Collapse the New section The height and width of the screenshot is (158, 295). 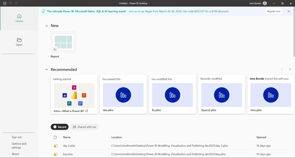click(x=46, y=26)
